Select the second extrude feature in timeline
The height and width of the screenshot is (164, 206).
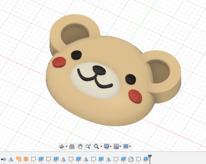[56, 159]
